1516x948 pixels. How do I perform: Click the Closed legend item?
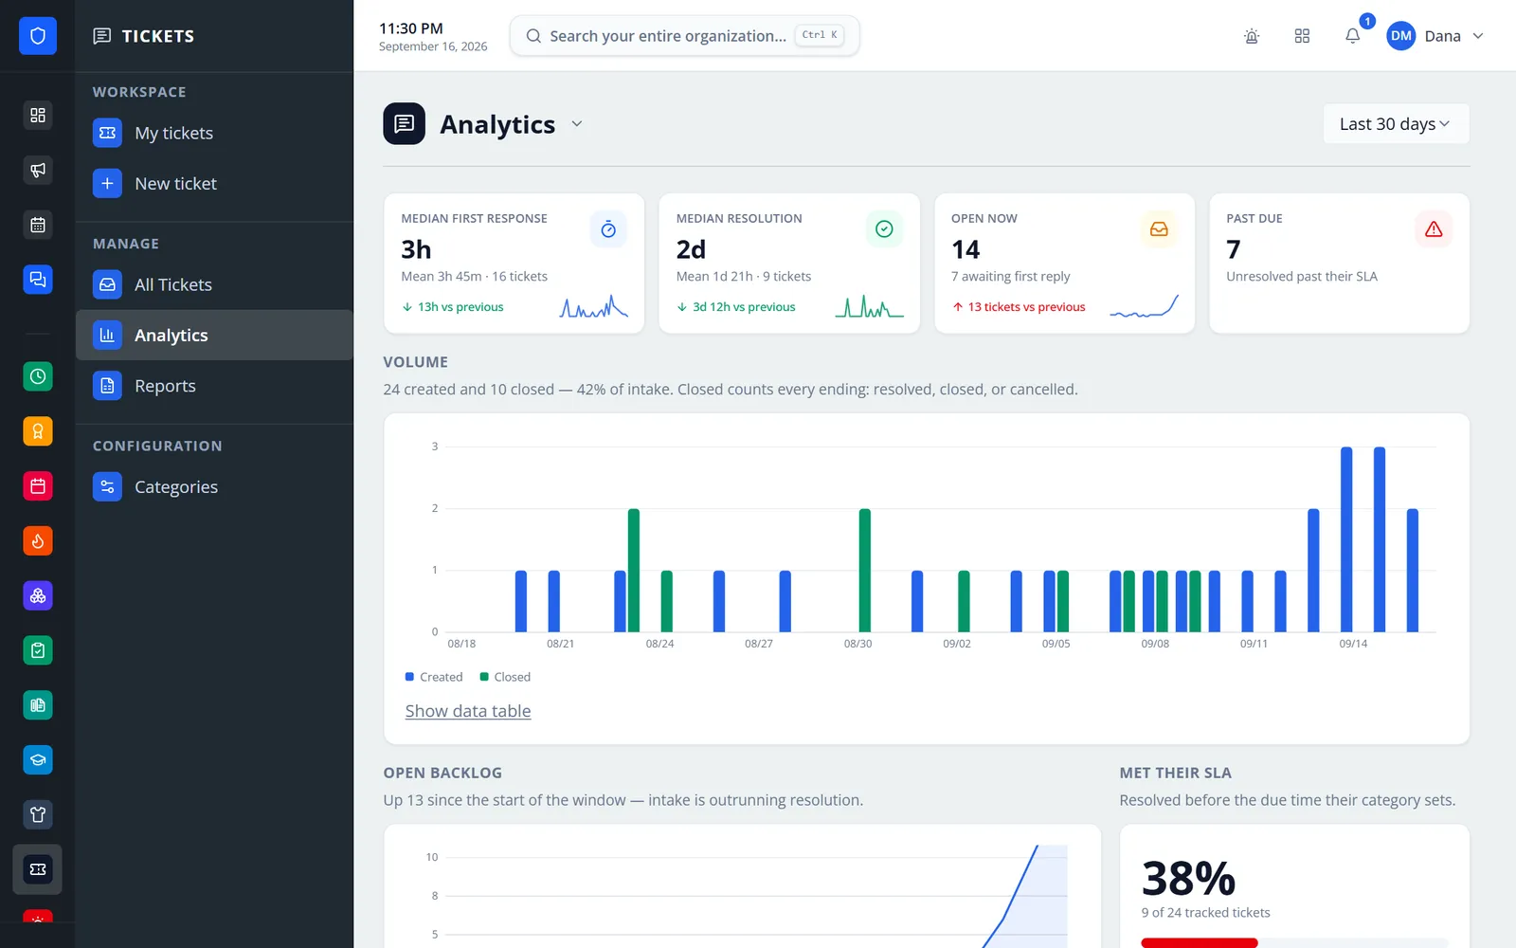[x=505, y=677]
